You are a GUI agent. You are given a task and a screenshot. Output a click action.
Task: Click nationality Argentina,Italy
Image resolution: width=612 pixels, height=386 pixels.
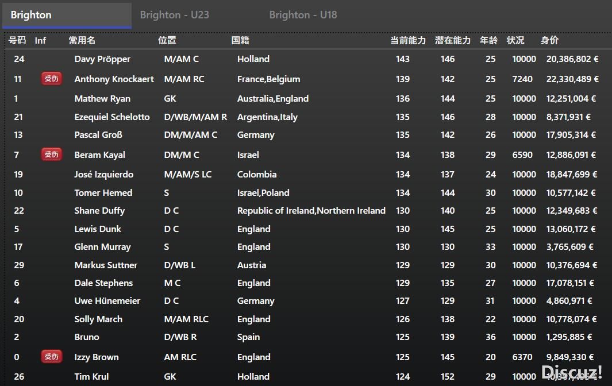coord(267,117)
